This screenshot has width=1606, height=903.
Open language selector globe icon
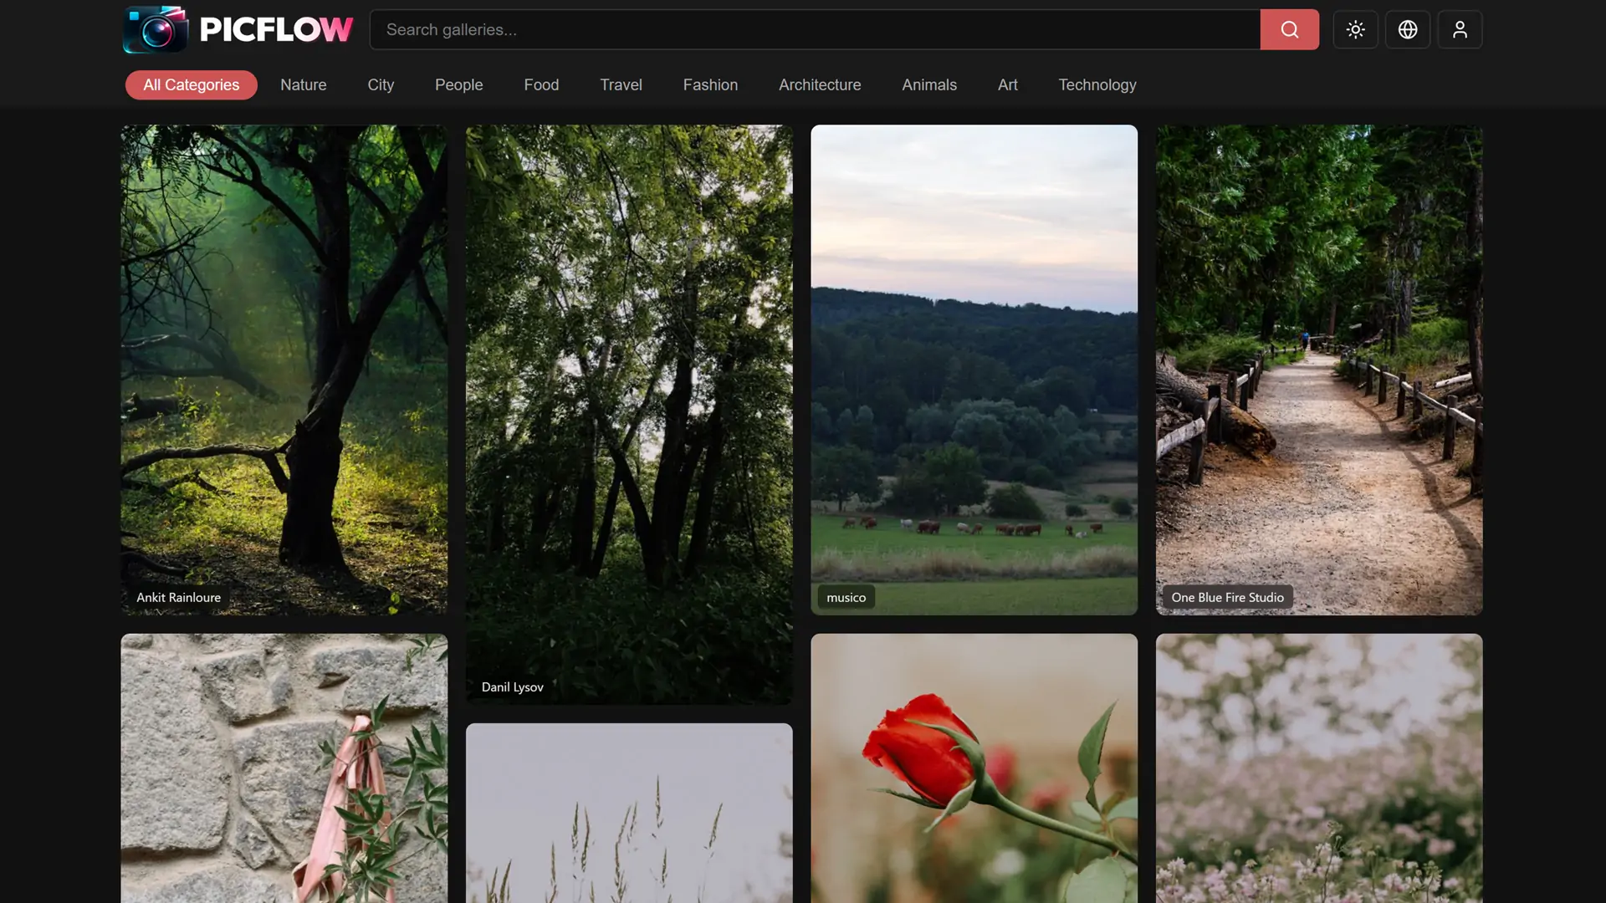pyautogui.click(x=1407, y=29)
